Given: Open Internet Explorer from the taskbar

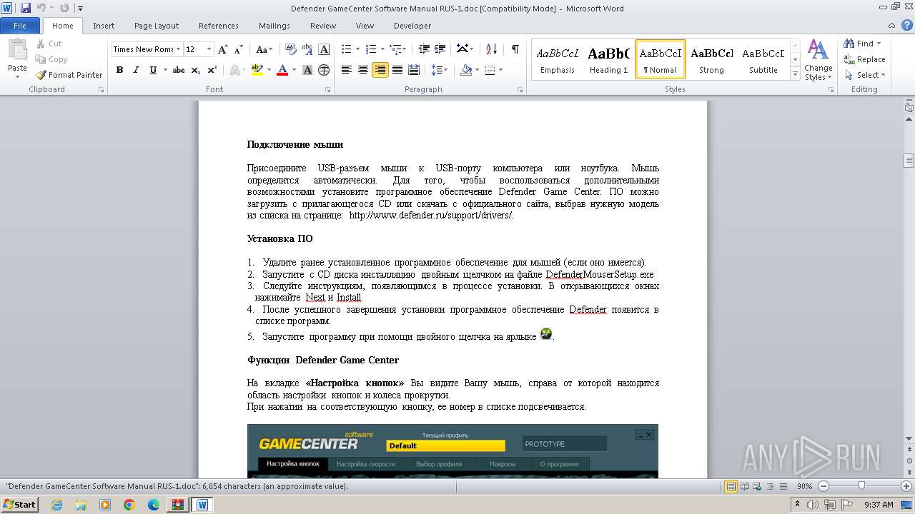Looking at the screenshot, I should [57, 505].
